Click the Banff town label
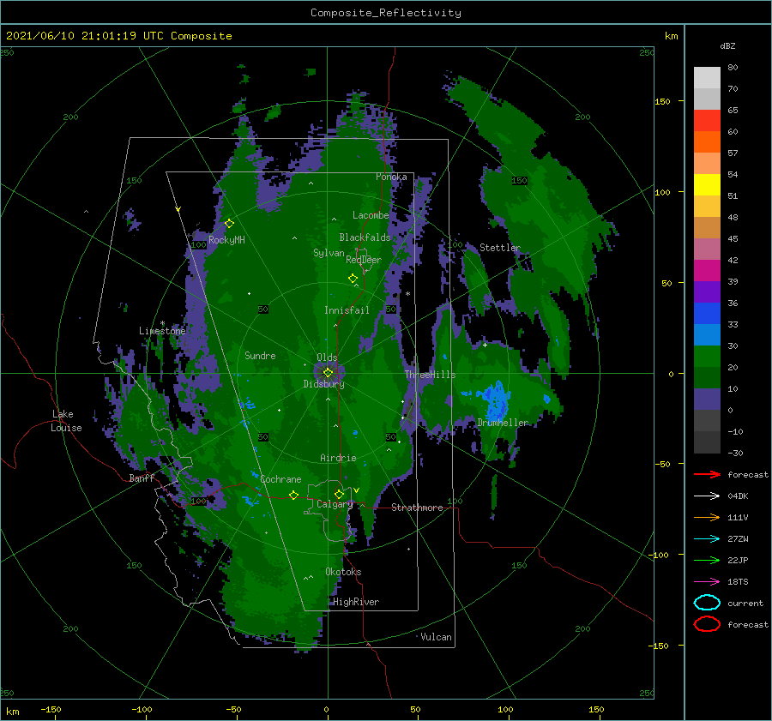This screenshot has height=721, width=772. tap(142, 478)
